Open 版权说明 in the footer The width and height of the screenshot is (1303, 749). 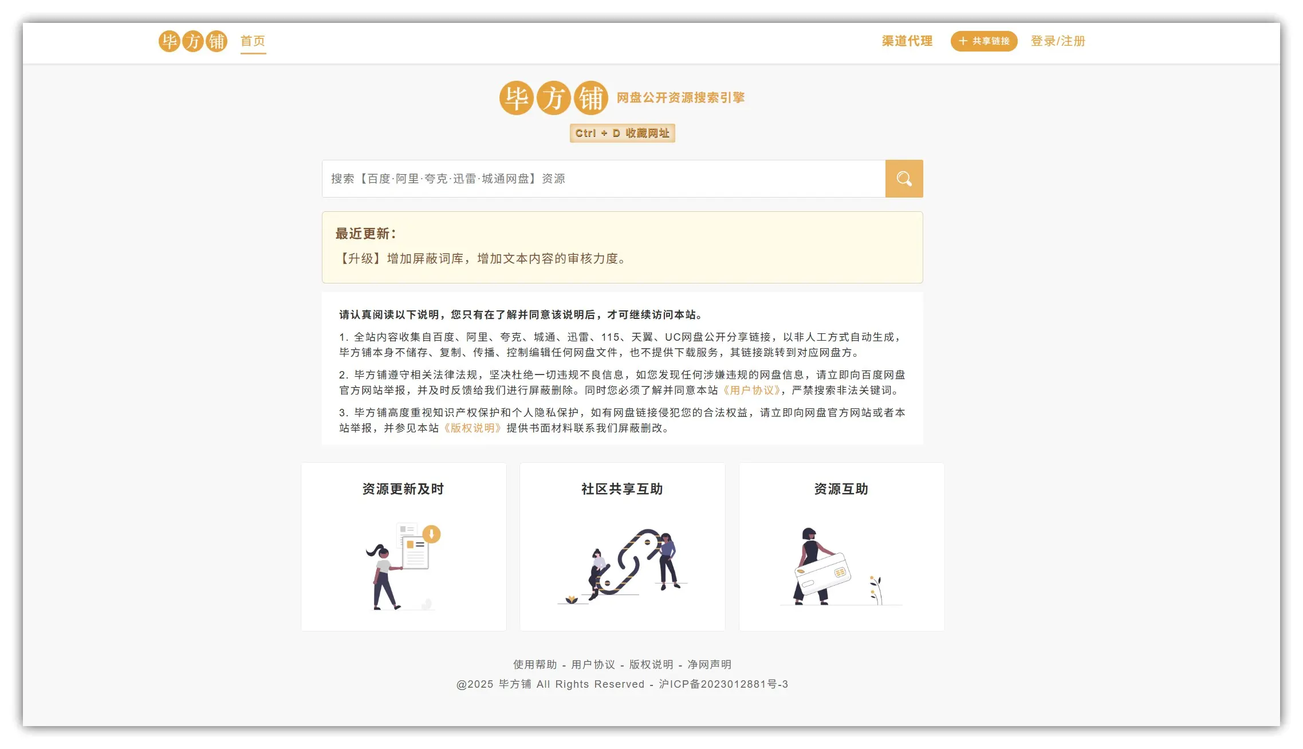pos(651,664)
